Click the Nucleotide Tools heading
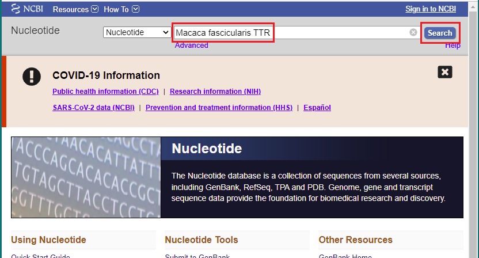479x258 pixels. pyautogui.click(x=202, y=240)
